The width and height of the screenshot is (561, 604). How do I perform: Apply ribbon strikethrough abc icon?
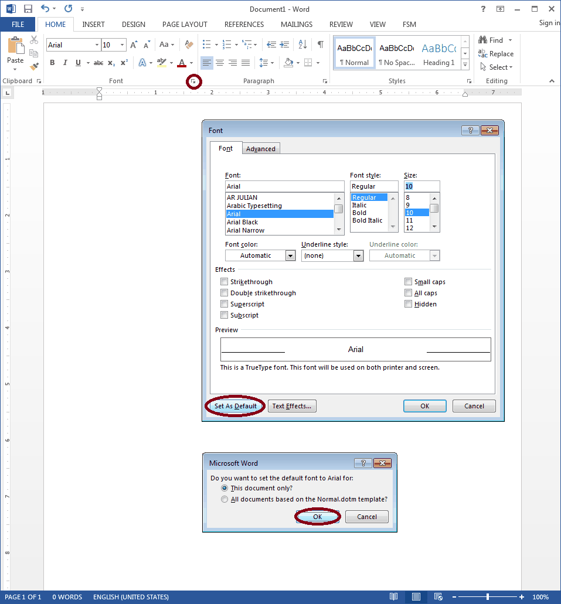(x=98, y=63)
